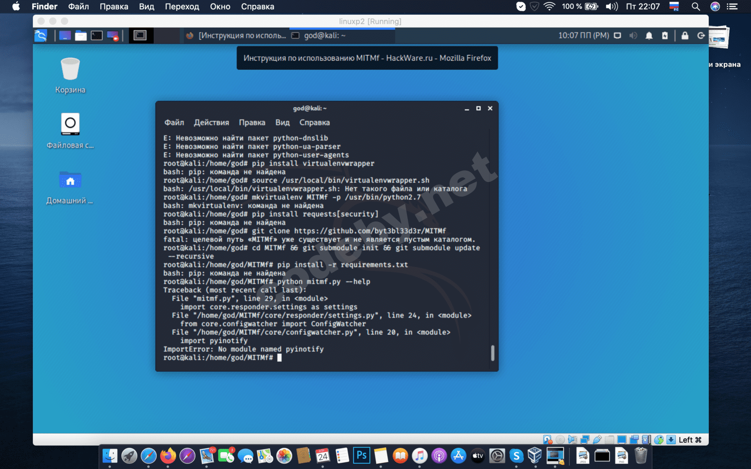Maximize the god@kali terminal window

[478, 108]
